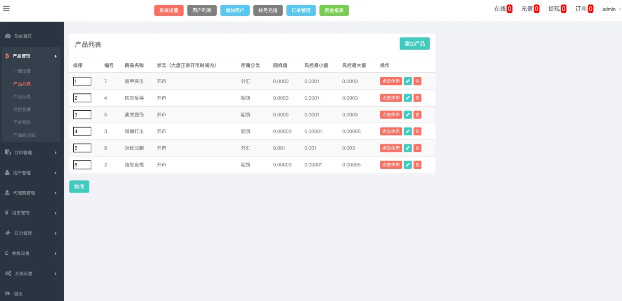Open 后台首页 dashboard in sidebar
Screen dimensions: 622x301
pos(23,36)
